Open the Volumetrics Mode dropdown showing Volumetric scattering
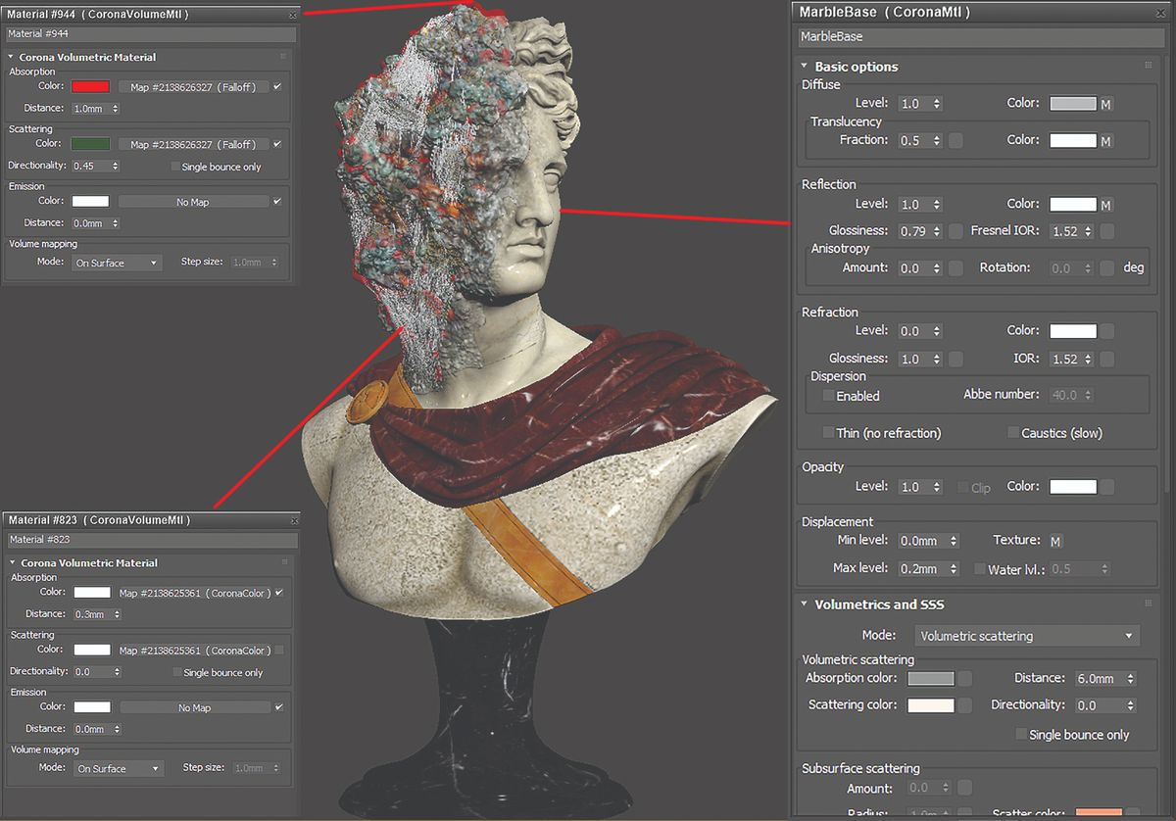 pos(1025,635)
